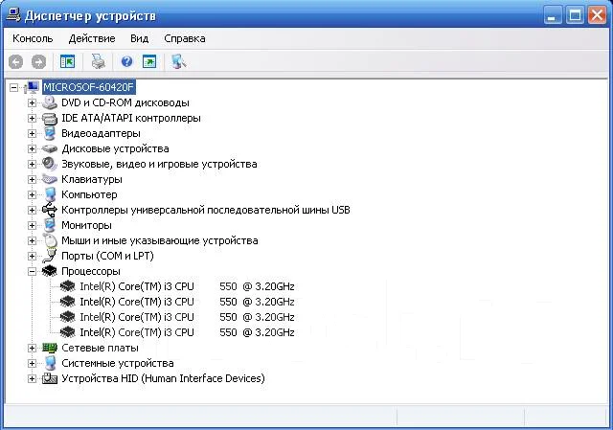Viewport: 613px width, 430px height.
Task: Close the Диспетчер устройств window
Action: [598, 15]
